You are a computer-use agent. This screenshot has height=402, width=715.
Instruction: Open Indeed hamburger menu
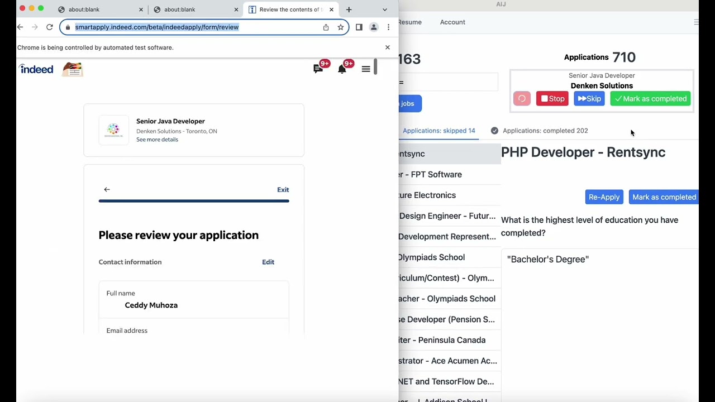tap(366, 69)
